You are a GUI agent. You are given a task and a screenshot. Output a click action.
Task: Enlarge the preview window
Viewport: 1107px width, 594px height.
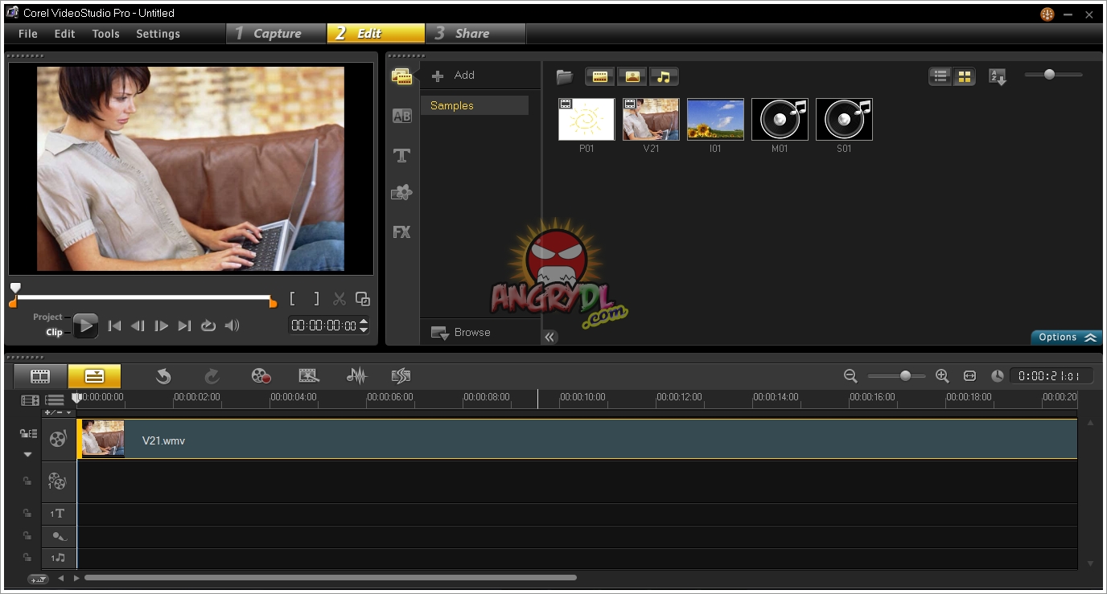click(x=363, y=299)
